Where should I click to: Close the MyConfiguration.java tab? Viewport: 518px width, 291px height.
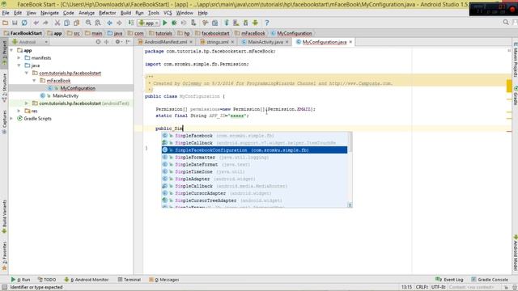350,42
